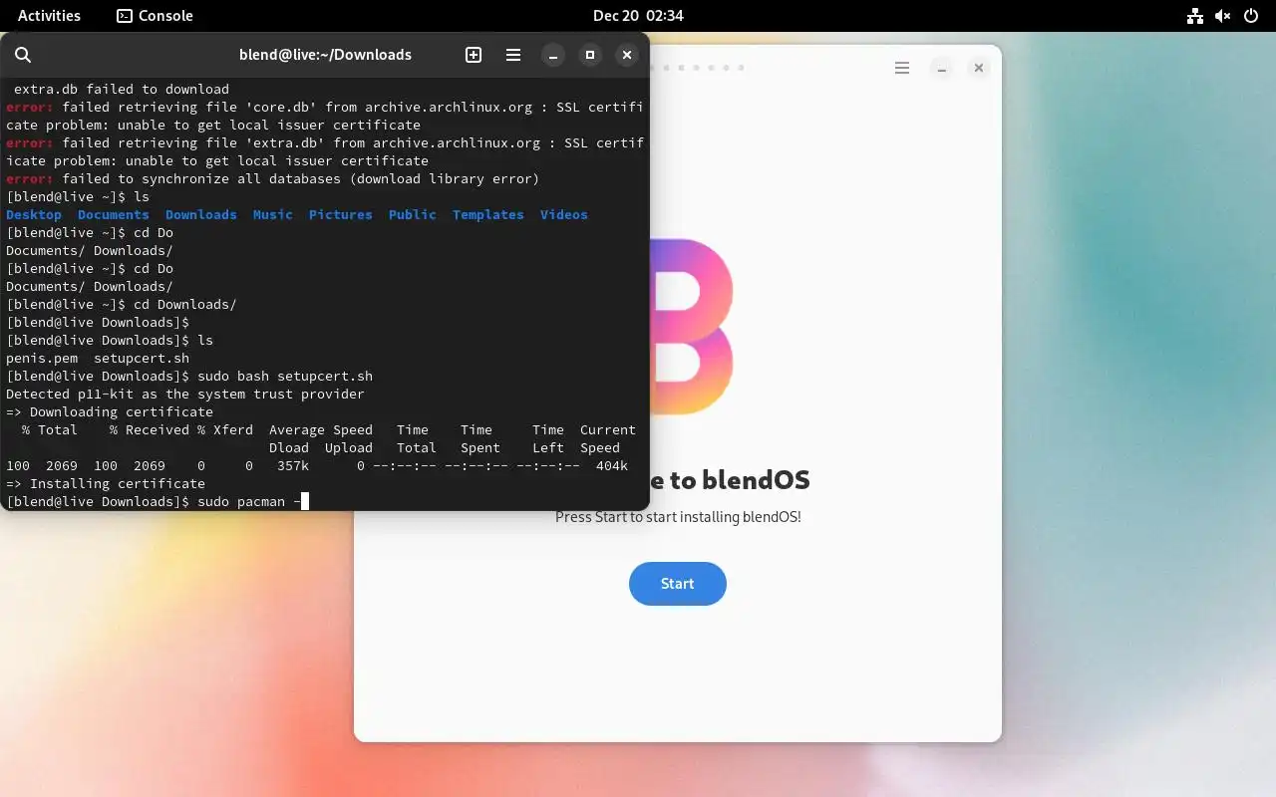Click the 'to blendOS' welcome heading
This screenshot has width=1276, height=797.
click(x=731, y=480)
